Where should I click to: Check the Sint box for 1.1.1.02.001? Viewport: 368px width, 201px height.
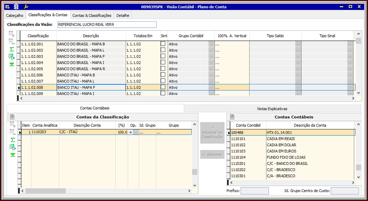point(163,44)
